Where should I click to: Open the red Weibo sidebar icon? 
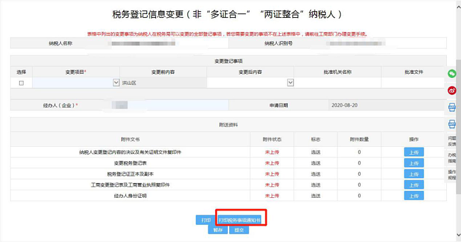pos(452,90)
